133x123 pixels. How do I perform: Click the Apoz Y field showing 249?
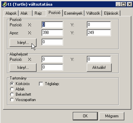click(99, 33)
